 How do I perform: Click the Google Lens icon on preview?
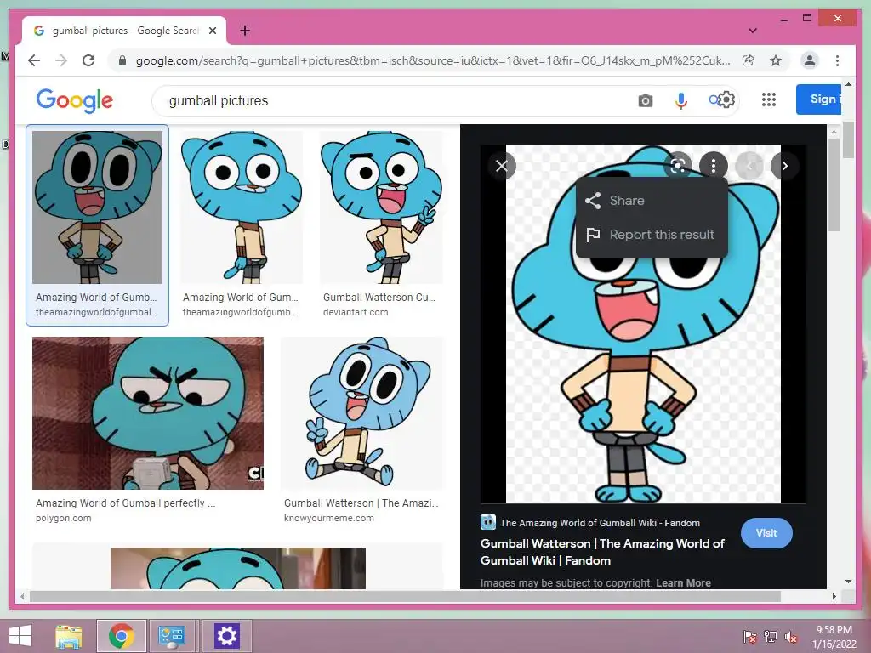pos(678,166)
